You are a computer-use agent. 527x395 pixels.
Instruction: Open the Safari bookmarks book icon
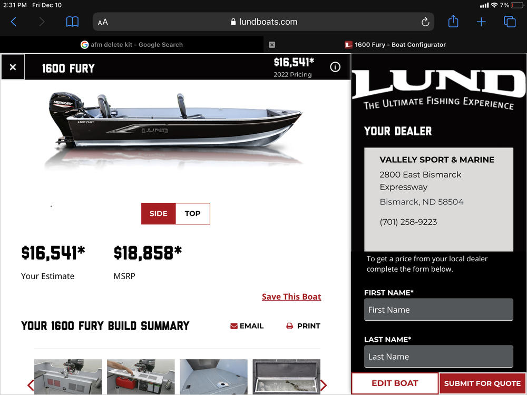click(x=72, y=22)
